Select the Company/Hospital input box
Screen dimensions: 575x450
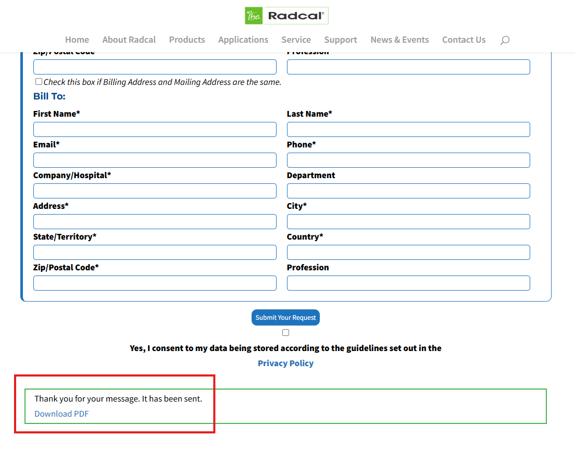click(155, 191)
